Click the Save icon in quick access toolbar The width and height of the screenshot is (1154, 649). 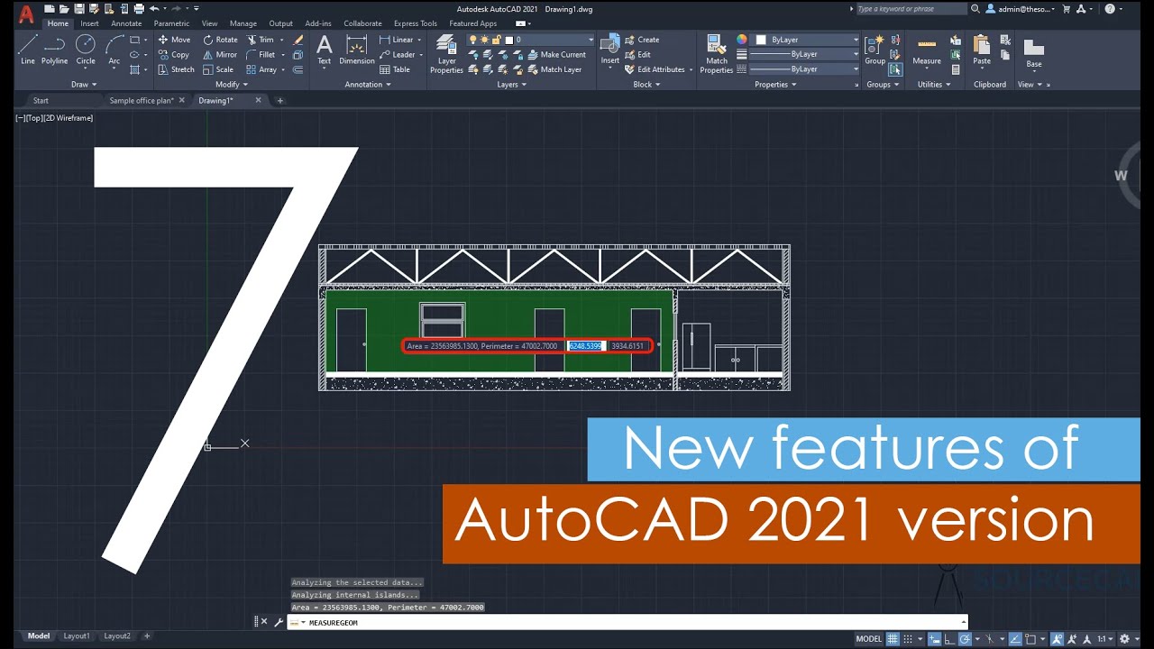[78, 9]
